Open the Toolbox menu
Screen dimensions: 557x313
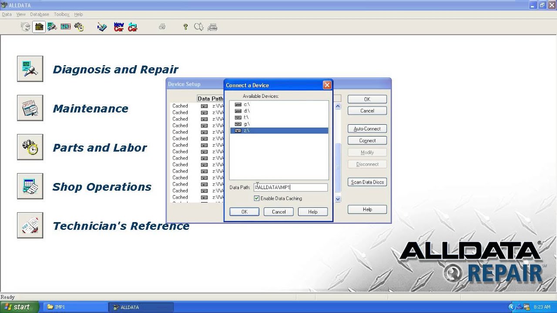point(62,14)
